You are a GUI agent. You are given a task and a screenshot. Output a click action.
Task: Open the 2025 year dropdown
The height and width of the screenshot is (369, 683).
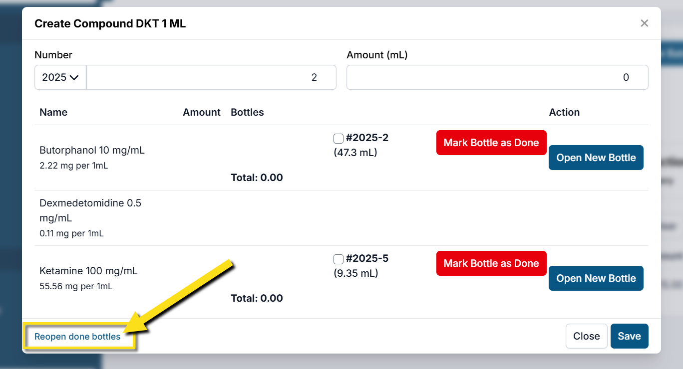click(60, 77)
